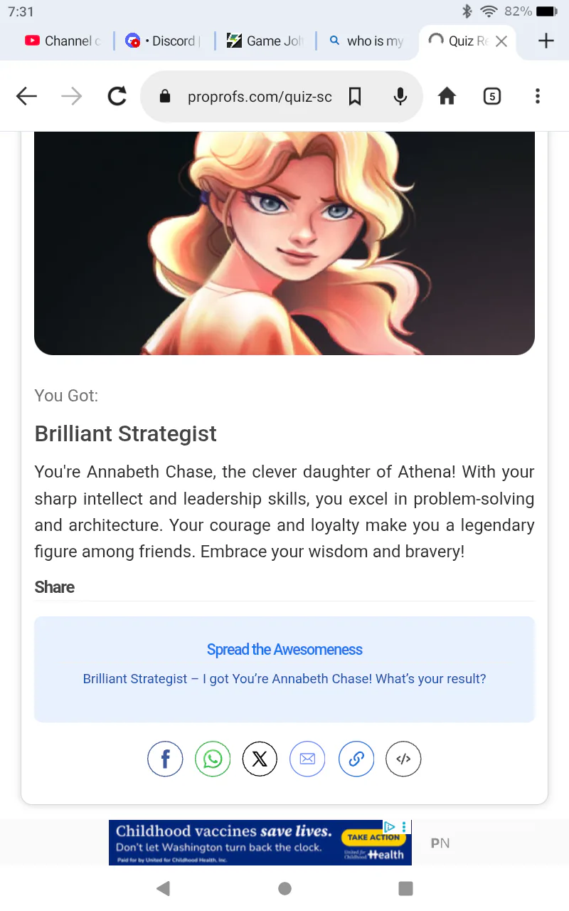Screen dimensions: 569x911
Task: Go to browser home page
Action: click(x=447, y=96)
